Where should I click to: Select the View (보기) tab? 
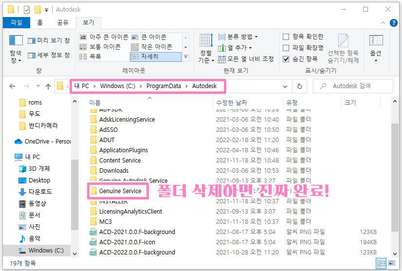pyautogui.click(x=89, y=22)
